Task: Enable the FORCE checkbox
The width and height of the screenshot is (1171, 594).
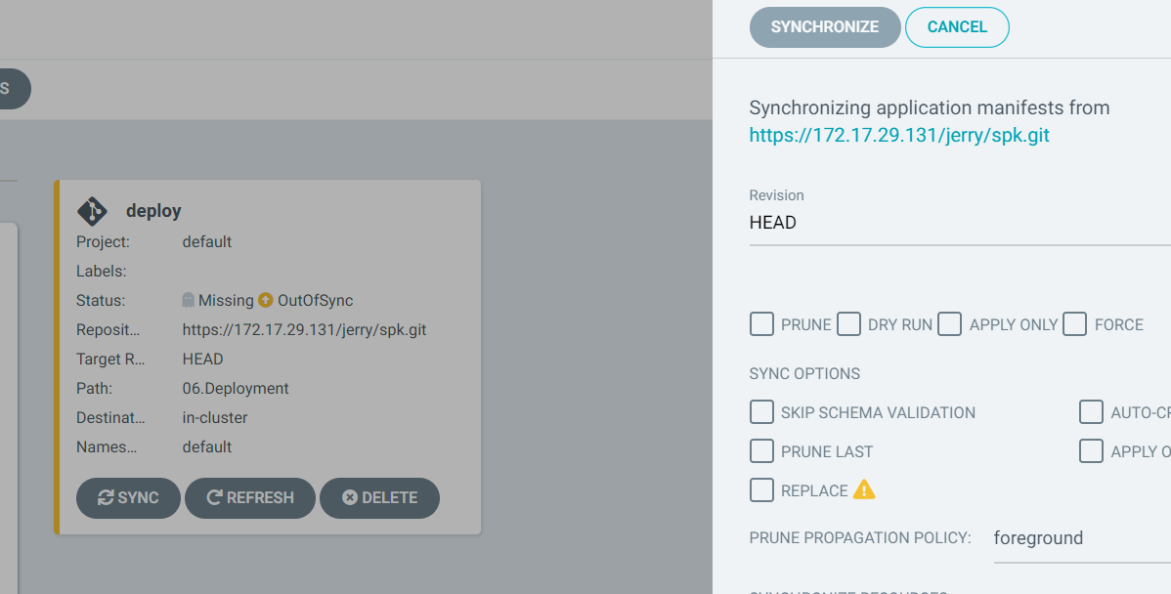Action: 1074,323
